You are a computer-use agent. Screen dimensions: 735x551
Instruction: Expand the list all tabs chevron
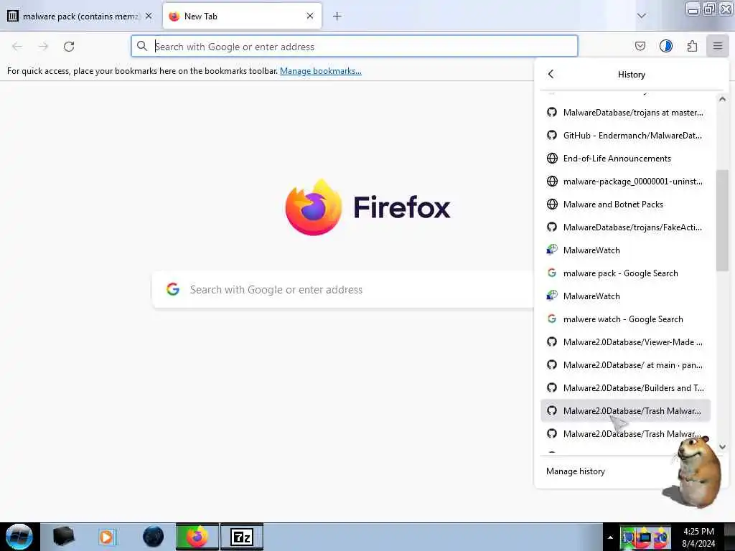pyautogui.click(x=642, y=16)
